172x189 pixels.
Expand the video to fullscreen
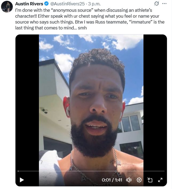pos(160,180)
